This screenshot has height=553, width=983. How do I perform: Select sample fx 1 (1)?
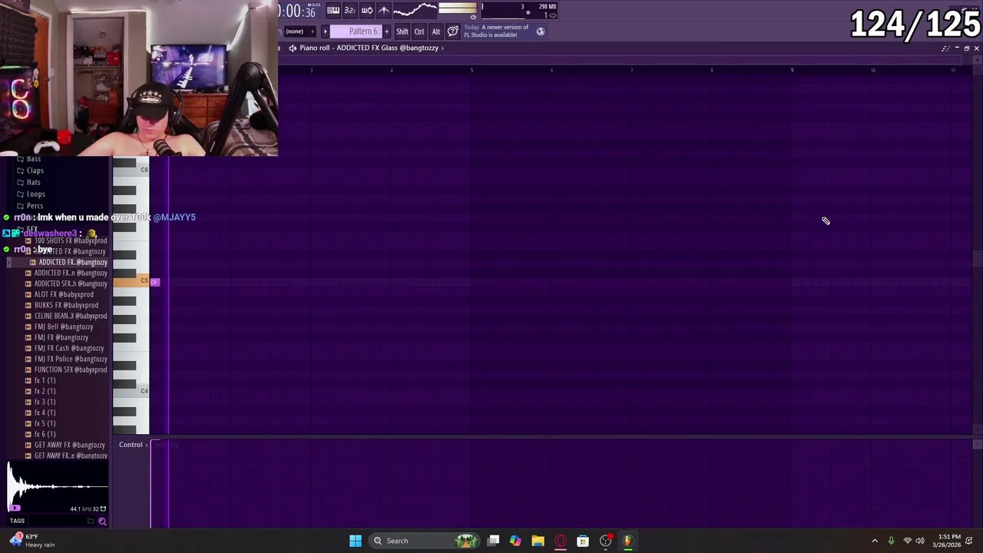(45, 380)
